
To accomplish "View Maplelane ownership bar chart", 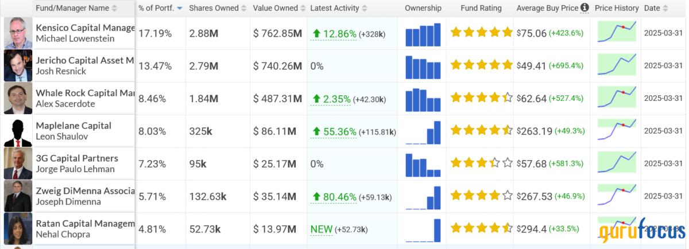I will [x=423, y=133].
